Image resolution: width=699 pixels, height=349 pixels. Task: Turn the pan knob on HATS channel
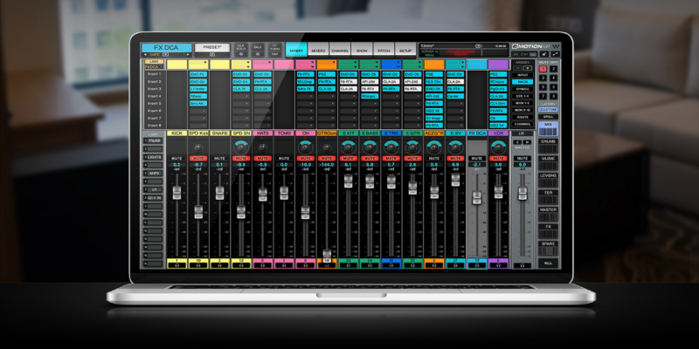click(x=263, y=147)
